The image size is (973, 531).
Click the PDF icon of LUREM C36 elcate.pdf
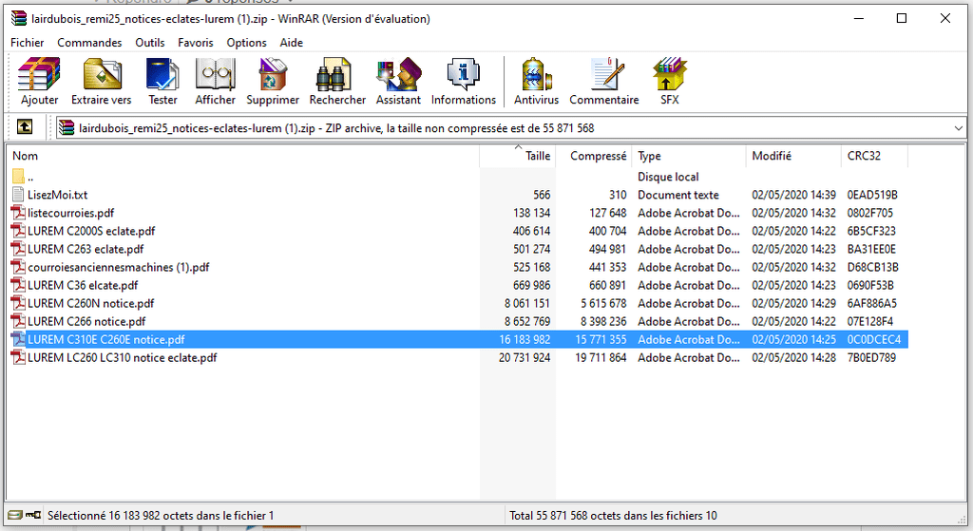coord(18,285)
